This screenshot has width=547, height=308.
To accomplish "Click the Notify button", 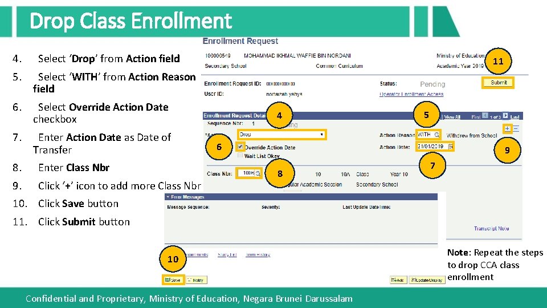I will (x=196, y=280).
